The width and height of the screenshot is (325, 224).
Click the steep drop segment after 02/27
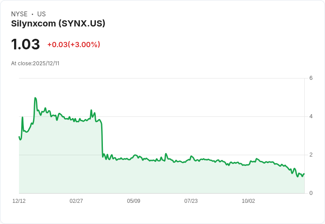pos(102,140)
